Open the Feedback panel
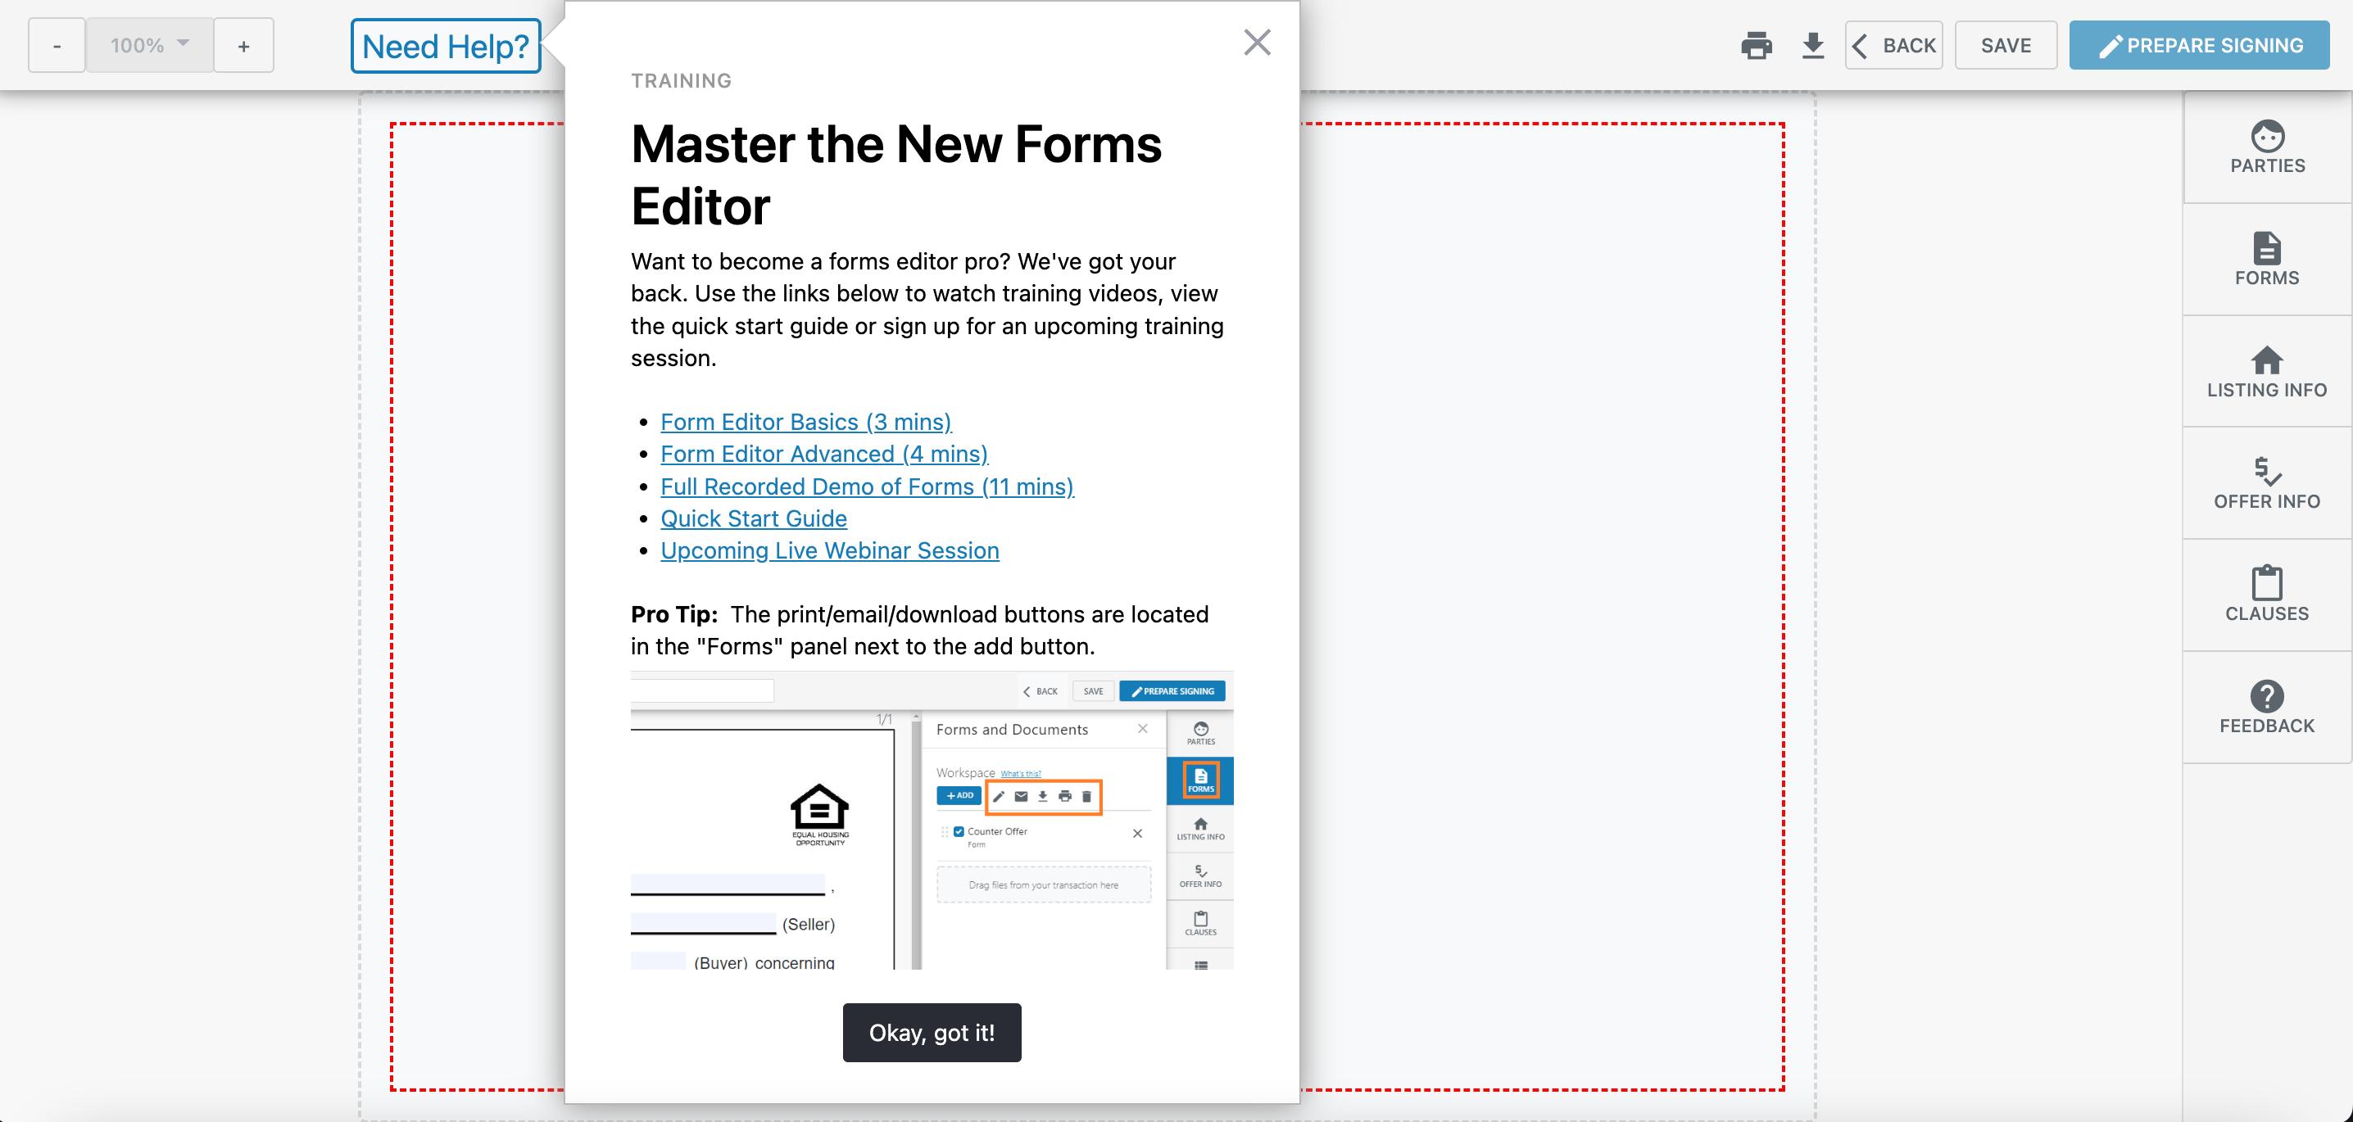Screen dimensions: 2353x1122 (x=2266, y=708)
